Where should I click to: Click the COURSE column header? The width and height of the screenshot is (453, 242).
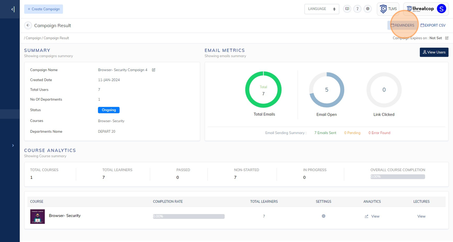pos(37,202)
